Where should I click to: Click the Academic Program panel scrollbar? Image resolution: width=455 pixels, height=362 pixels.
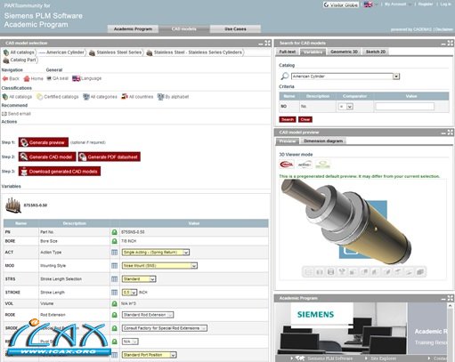[x=451, y=332]
